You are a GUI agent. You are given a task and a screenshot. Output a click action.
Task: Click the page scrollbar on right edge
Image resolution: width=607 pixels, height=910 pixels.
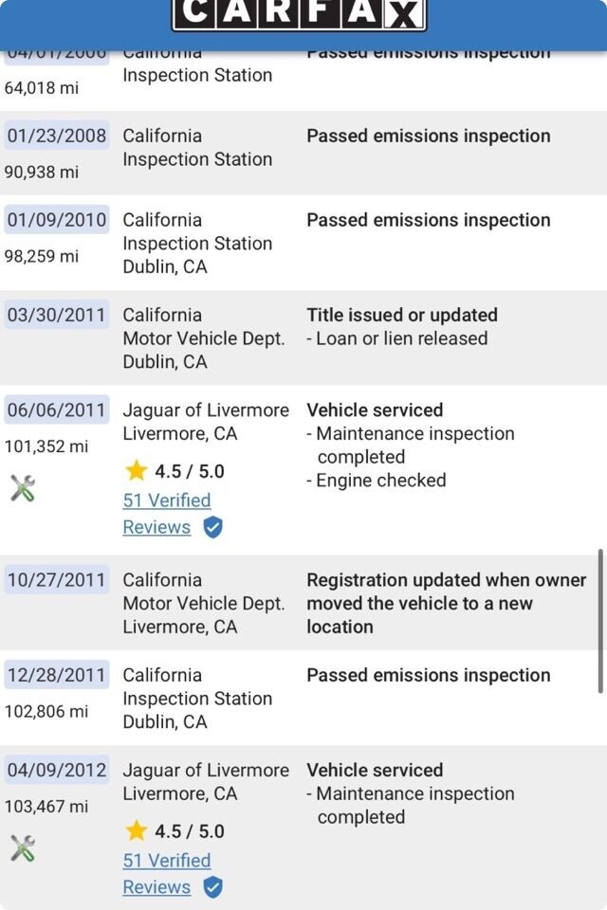pos(601,621)
